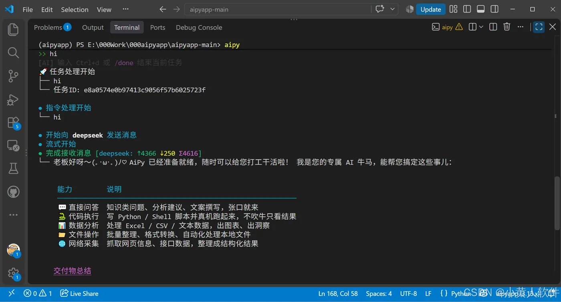The width and height of the screenshot is (561, 302).
Task: Open the GitHub view in the activity bar
Action: click(x=13, y=191)
